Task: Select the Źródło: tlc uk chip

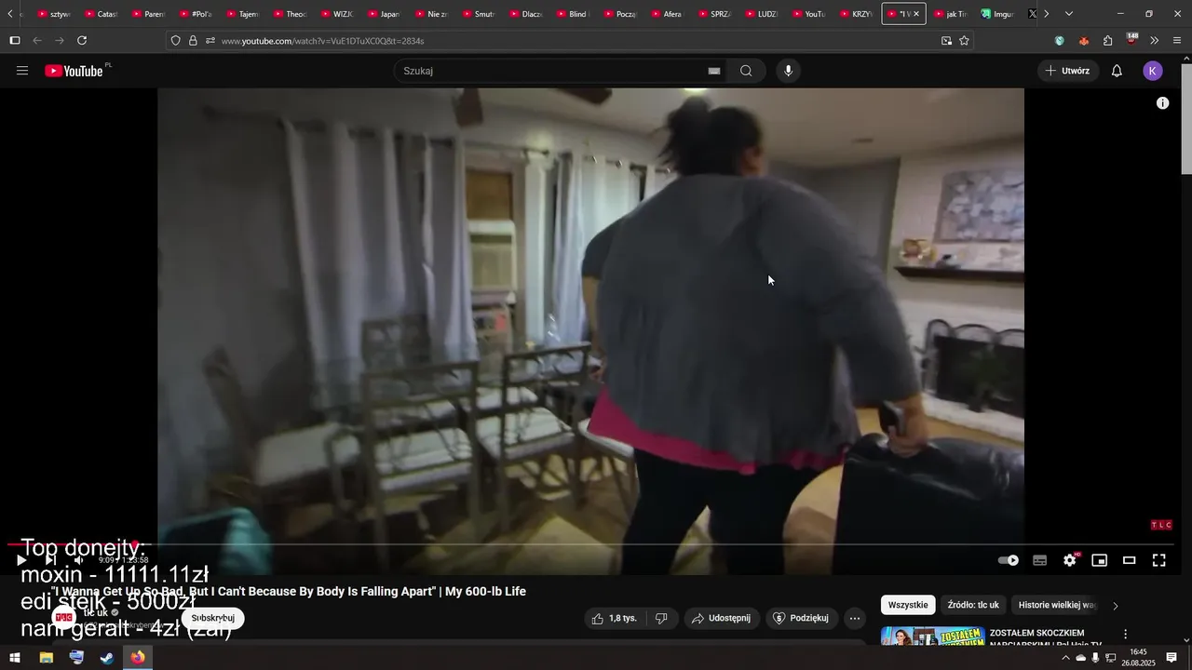Action: point(973,605)
